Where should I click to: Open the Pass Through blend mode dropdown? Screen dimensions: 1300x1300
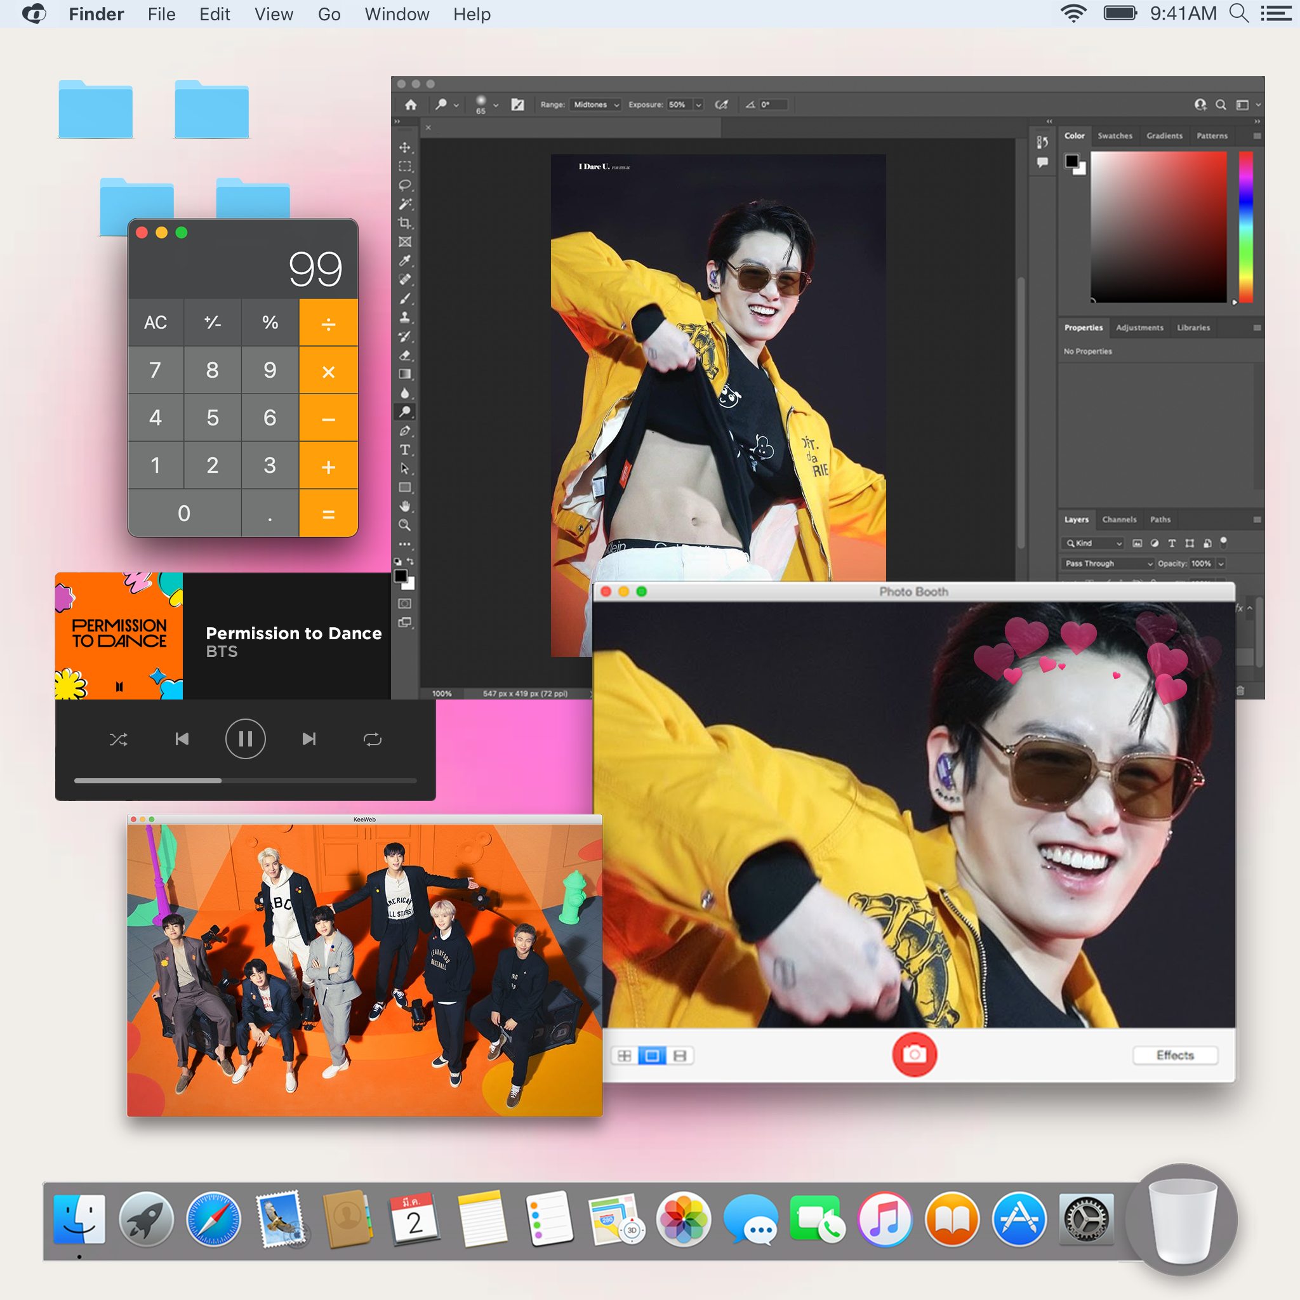pyautogui.click(x=1107, y=563)
